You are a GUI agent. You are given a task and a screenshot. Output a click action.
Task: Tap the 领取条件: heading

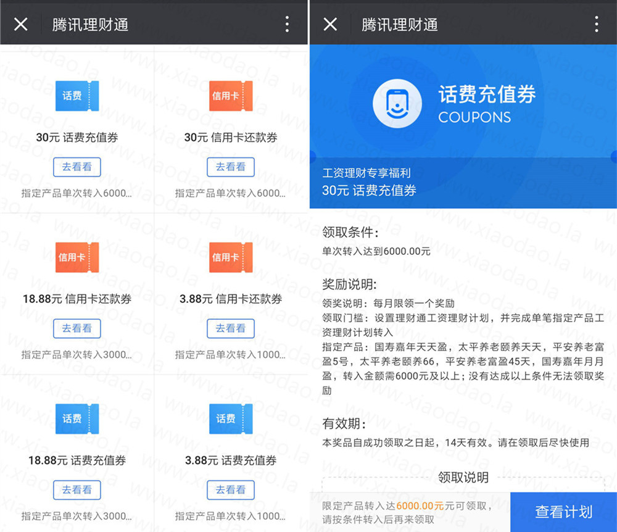point(350,232)
